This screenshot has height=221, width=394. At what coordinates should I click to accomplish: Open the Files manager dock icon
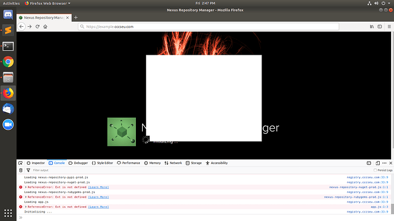[x=8, y=77]
